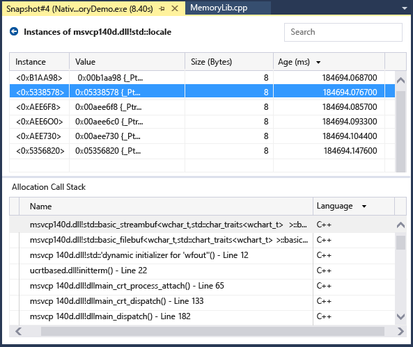
Task: Sort by the Value column header
Action: click(x=127, y=62)
